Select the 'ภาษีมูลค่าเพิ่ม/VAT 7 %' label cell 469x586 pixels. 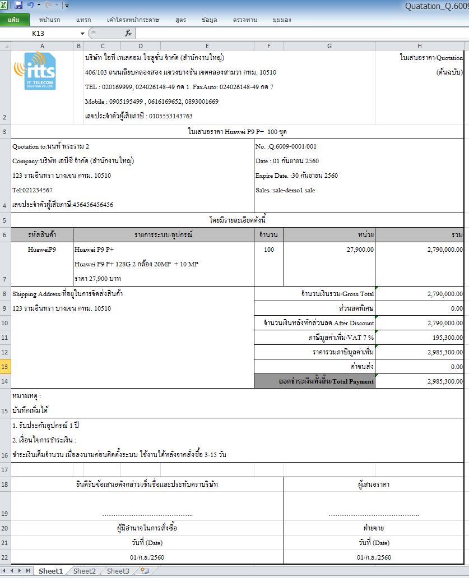[314, 338]
